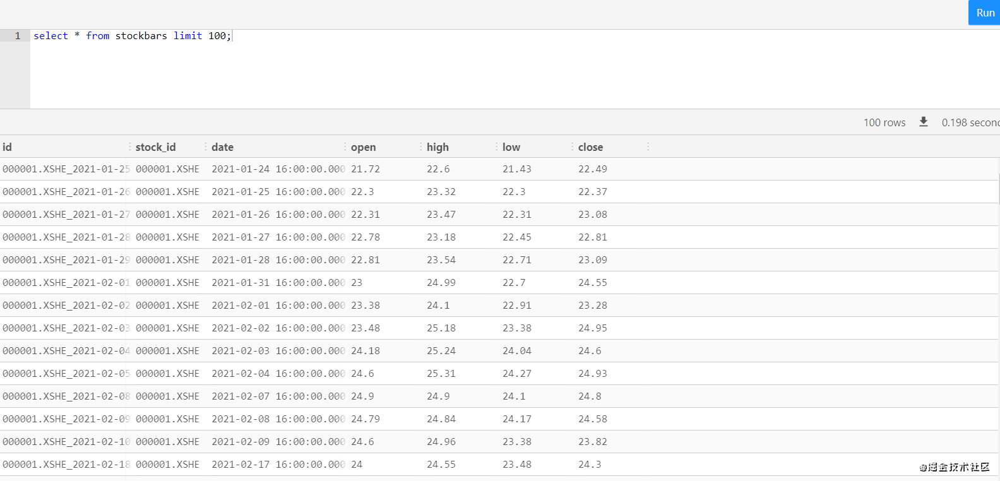Select open value 22.78
Image resolution: width=1000 pixels, height=481 pixels.
click(366, 237)
